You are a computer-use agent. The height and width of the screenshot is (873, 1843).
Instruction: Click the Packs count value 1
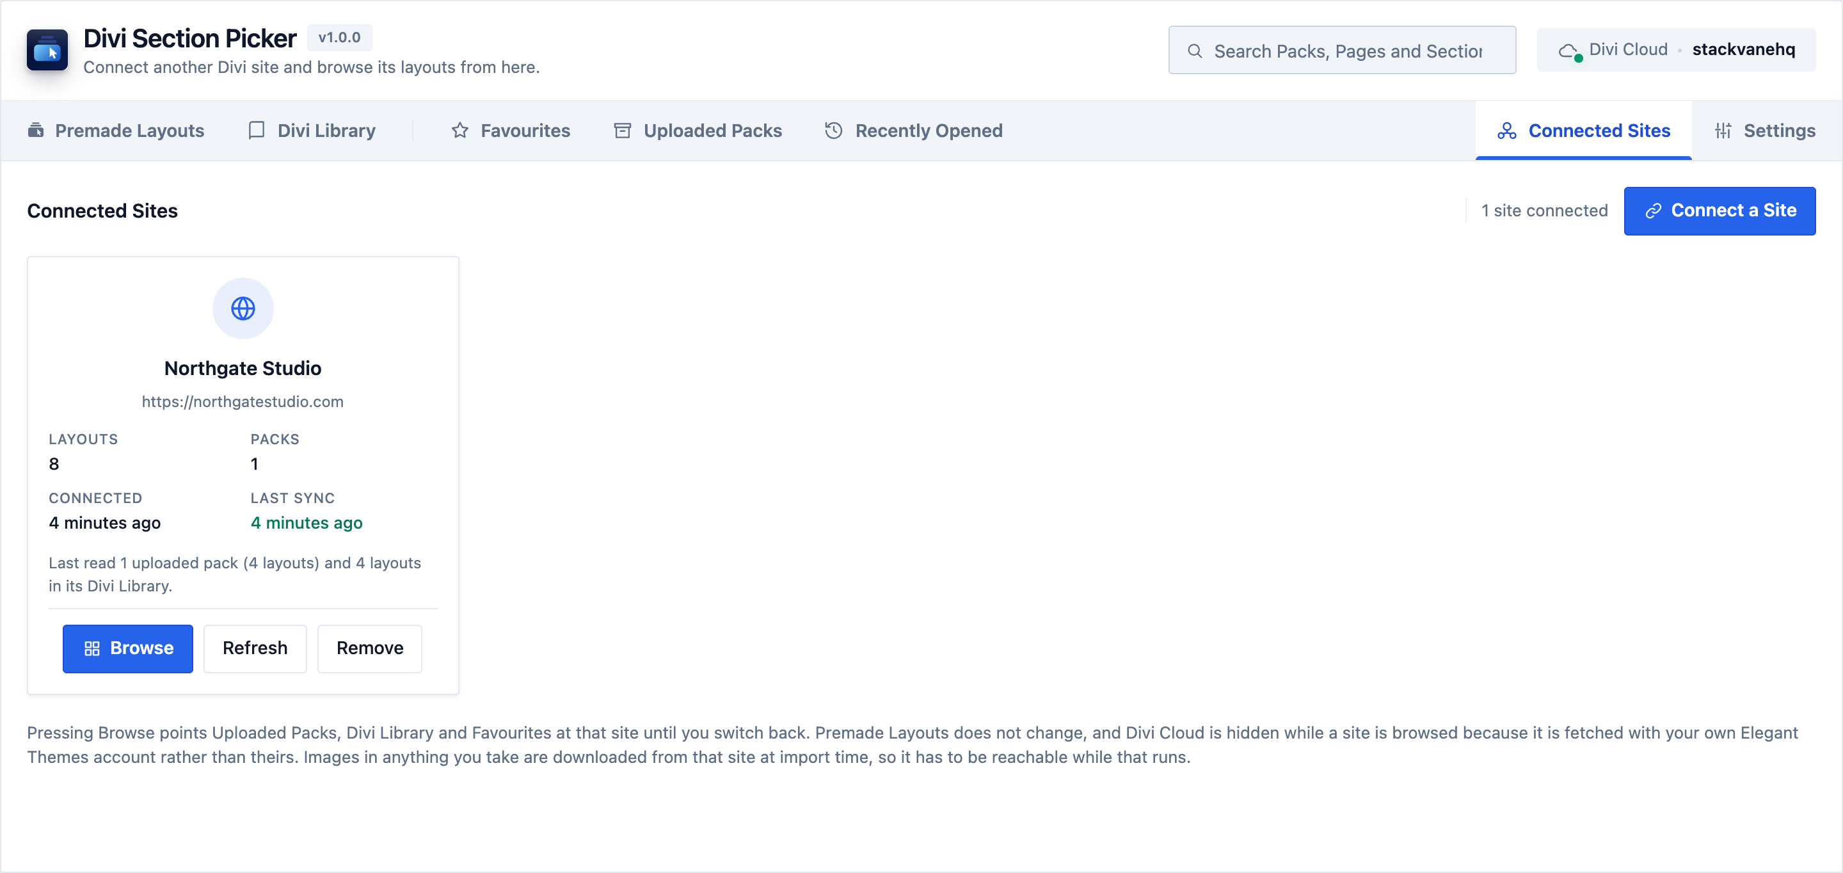tap(254, 463)
